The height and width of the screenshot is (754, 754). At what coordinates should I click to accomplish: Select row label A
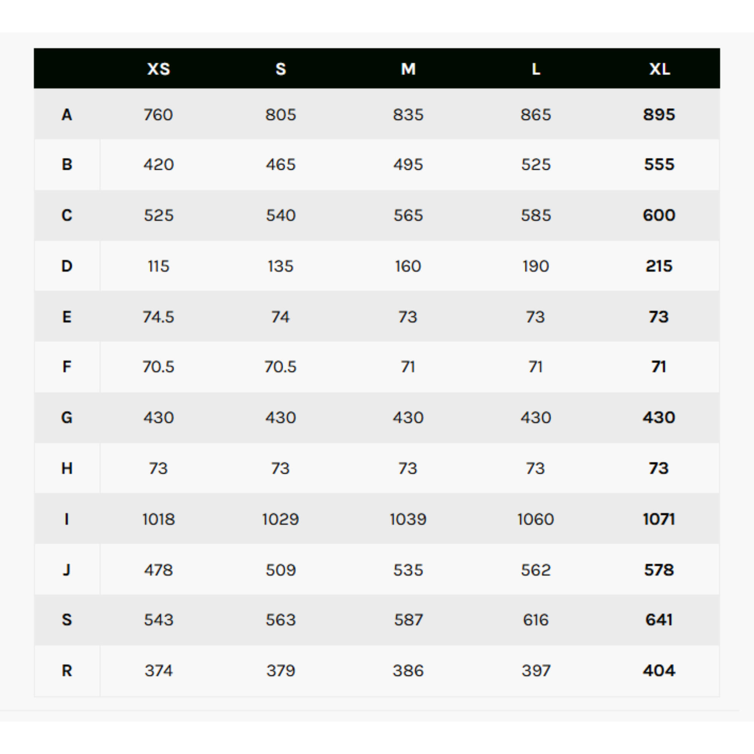pos(67,115)
